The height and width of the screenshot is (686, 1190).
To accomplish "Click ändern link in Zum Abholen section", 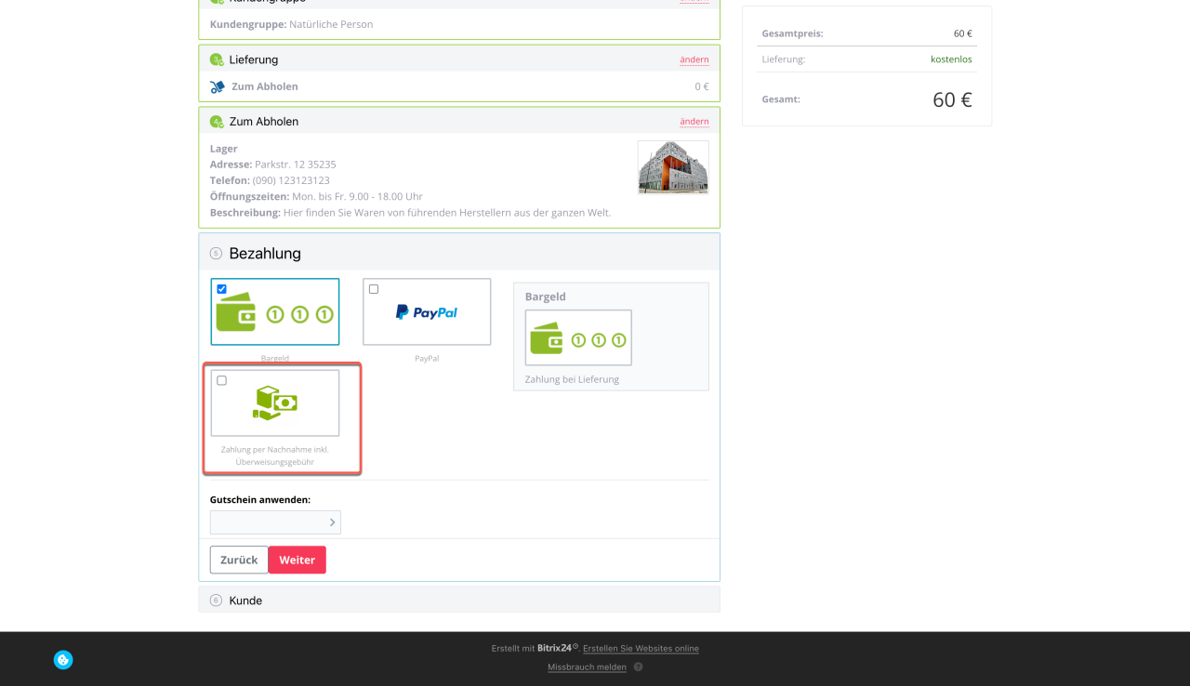I will coord(694,122).
